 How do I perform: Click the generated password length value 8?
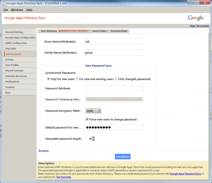pyautogui.click(x=90, y=139)
